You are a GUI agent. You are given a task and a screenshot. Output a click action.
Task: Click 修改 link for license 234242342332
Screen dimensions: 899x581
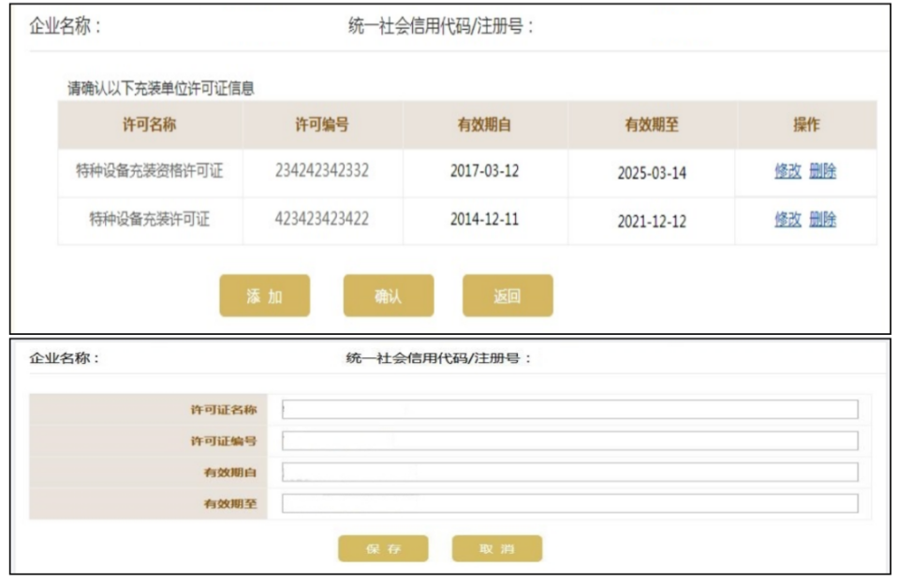788,171
